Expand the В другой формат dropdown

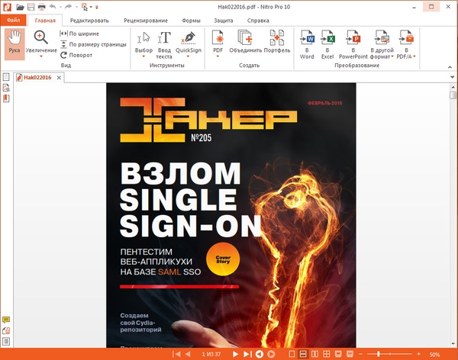point(390,56)
